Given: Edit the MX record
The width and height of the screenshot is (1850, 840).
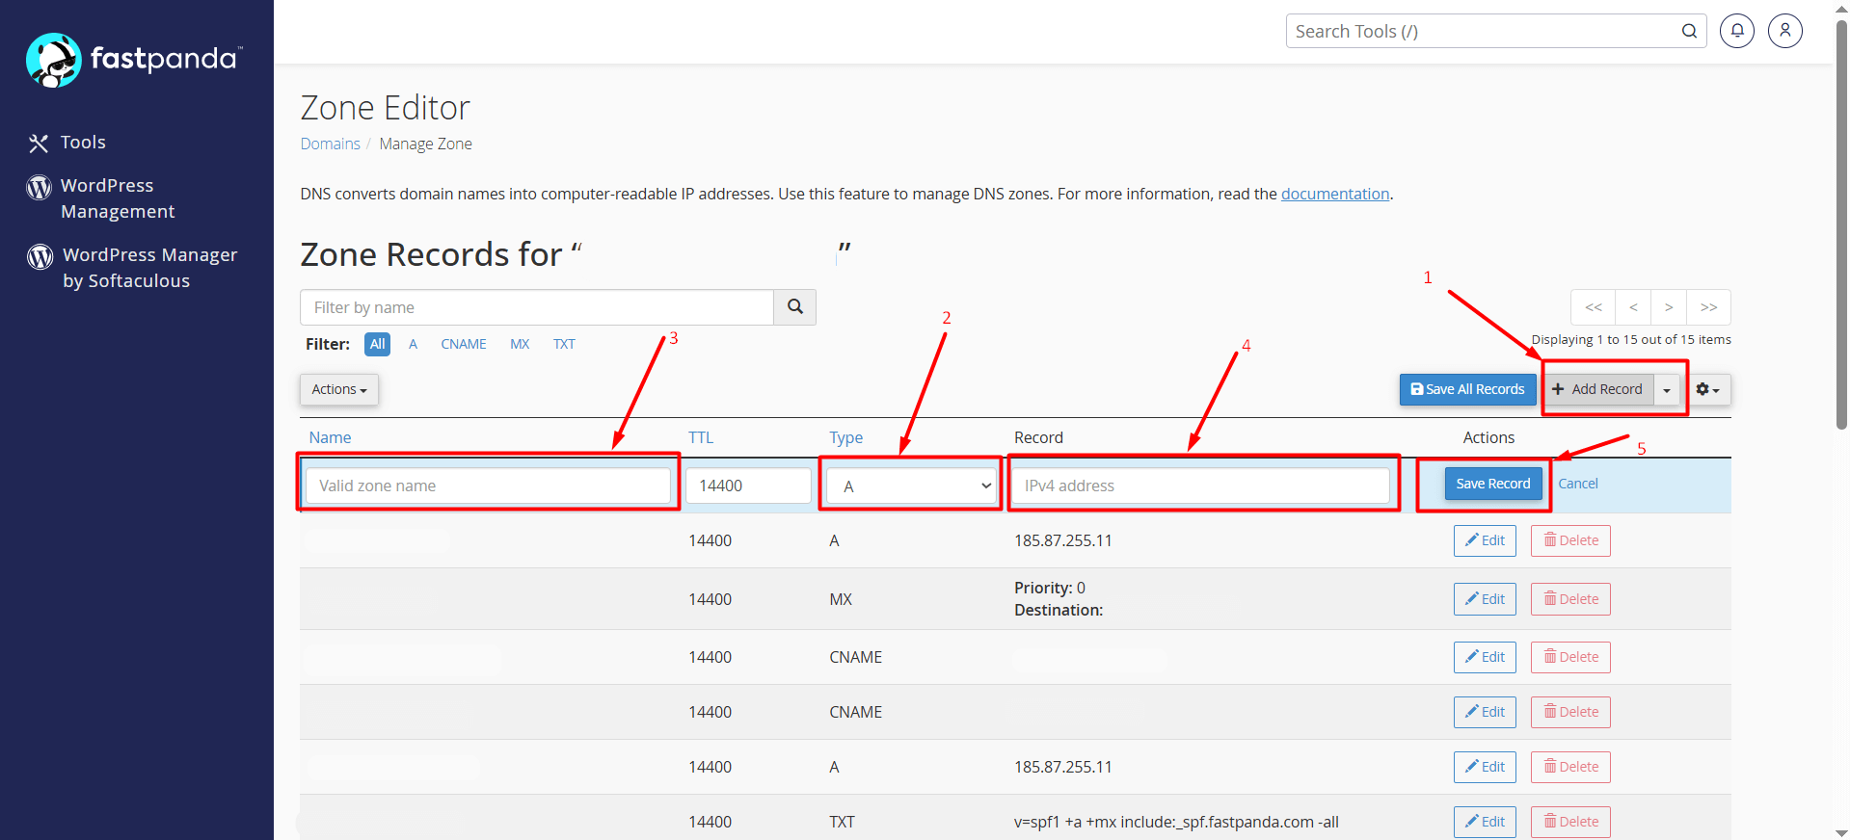Looking at the screenshot, I should point(1485,599).
